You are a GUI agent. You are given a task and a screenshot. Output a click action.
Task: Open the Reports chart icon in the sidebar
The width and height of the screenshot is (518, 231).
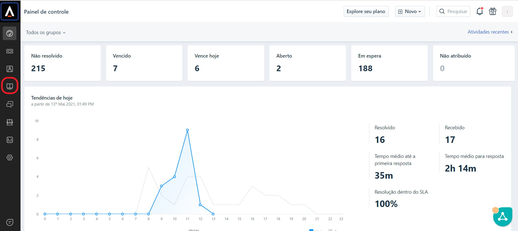pyautogui.click(x=10, y=140)
